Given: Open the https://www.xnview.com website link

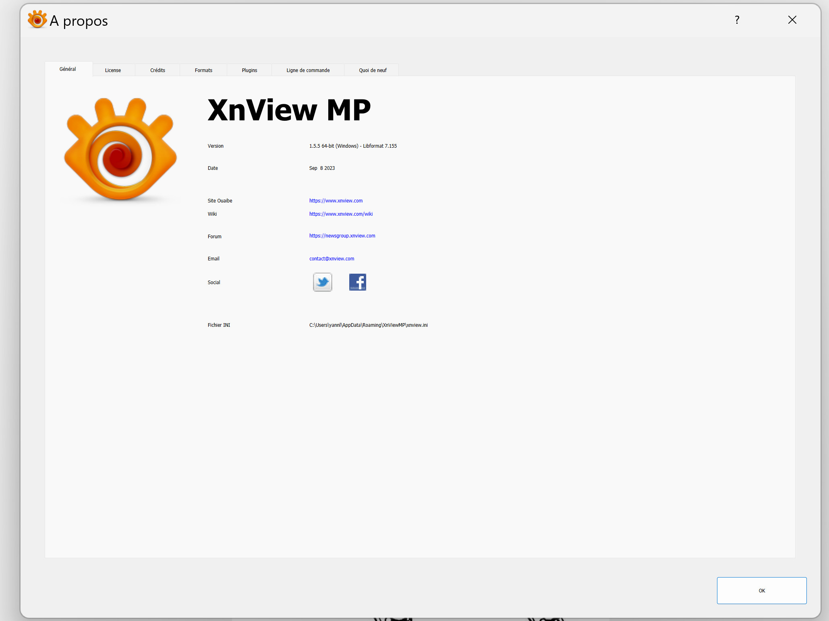Looking at the screenshot, I should pos(336,200).
